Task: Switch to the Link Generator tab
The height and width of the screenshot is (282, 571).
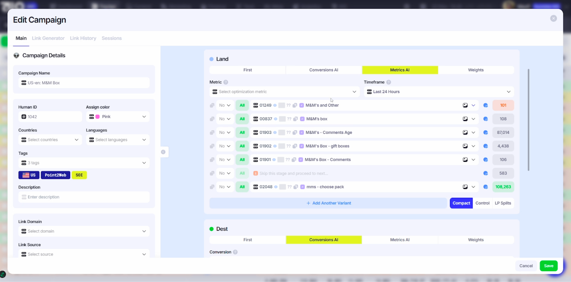Action: click(48, 38)
